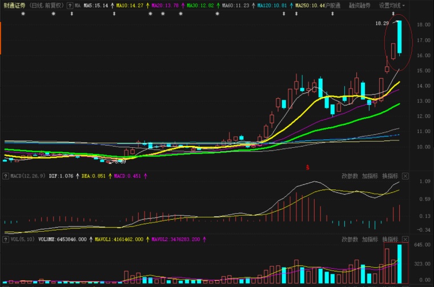Open the 设置均线 dropdown

[392, 6]
